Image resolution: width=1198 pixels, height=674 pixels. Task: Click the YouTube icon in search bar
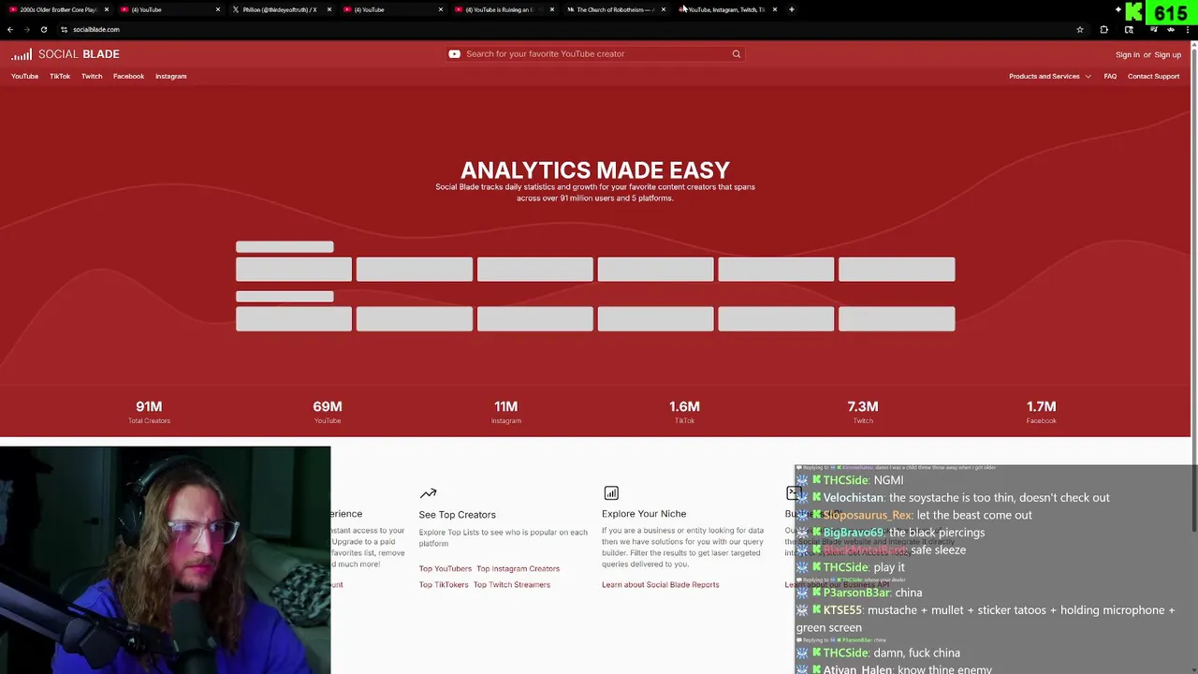(x=454, y=54)
